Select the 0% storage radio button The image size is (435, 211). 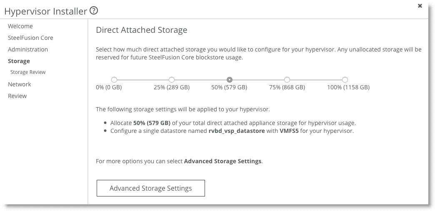click(114, 80)
